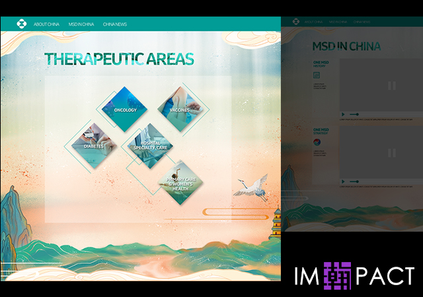Click the MSD IN CHINA heading on back page
The width and height of the screenshot is (423, 297).
[x=346, y=46]
